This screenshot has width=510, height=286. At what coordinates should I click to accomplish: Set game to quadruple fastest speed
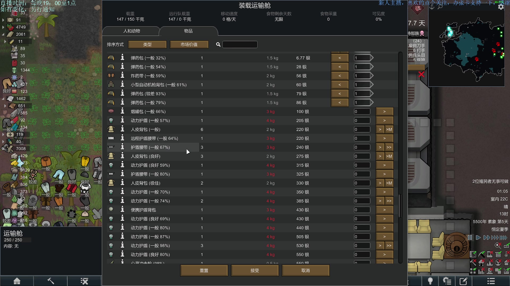504,238
